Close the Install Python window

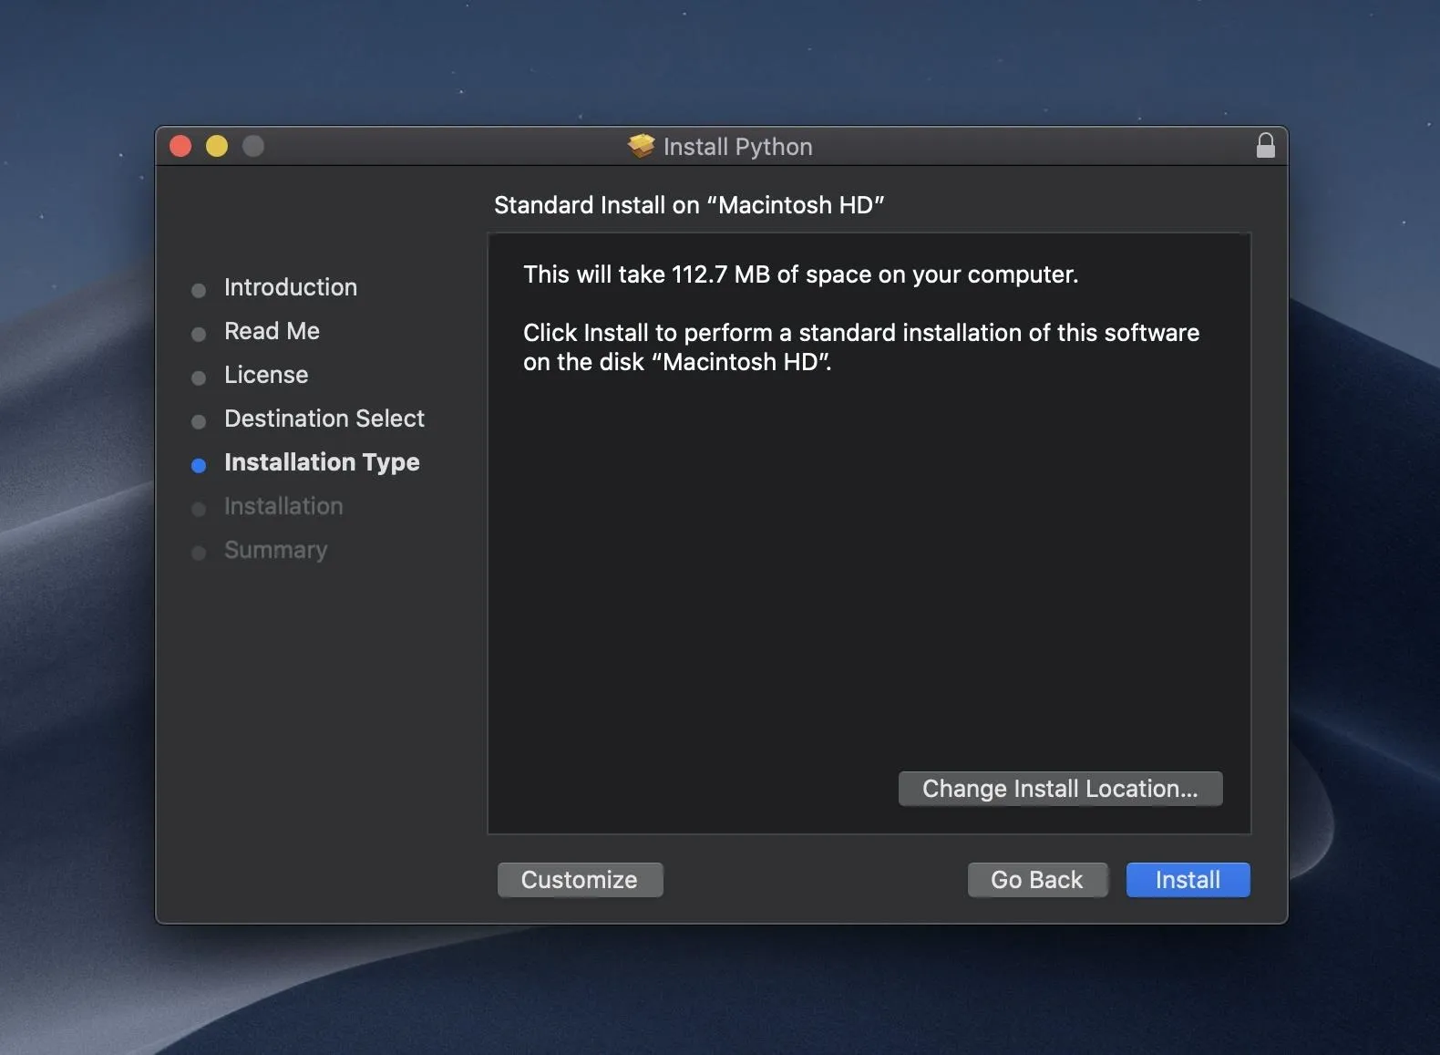coord(180,146)
